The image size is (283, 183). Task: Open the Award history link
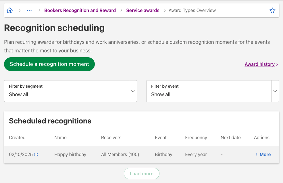click(x=259, y=64)
